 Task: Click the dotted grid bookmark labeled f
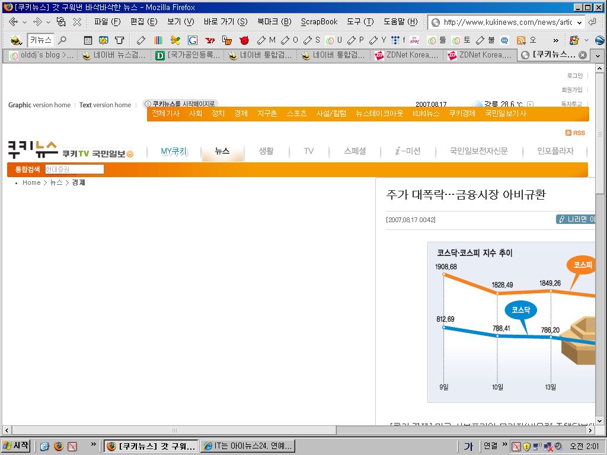click(398, 40)
